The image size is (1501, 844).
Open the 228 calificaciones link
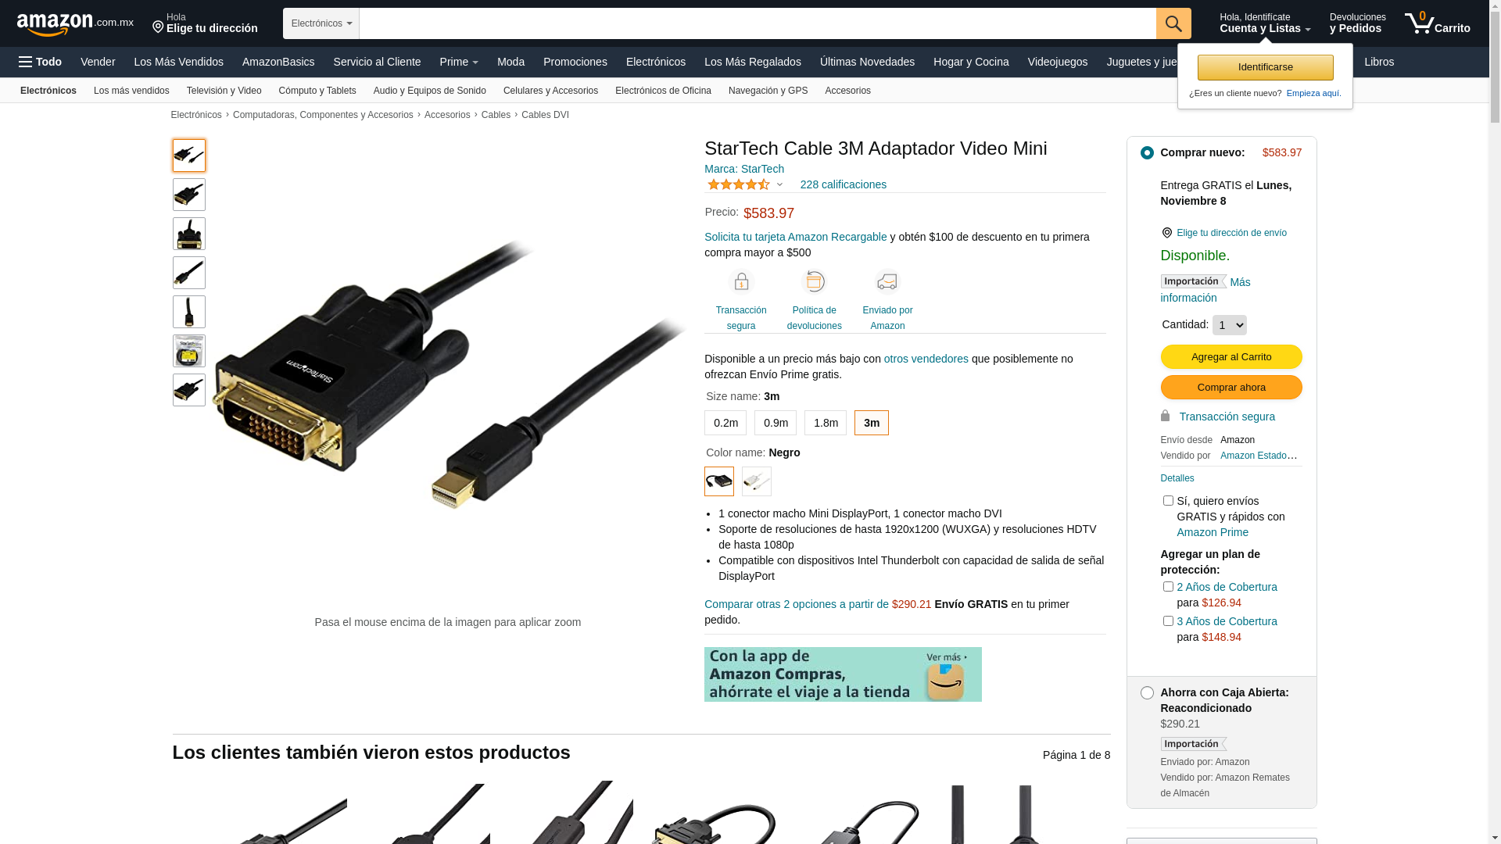click(844, 184)
